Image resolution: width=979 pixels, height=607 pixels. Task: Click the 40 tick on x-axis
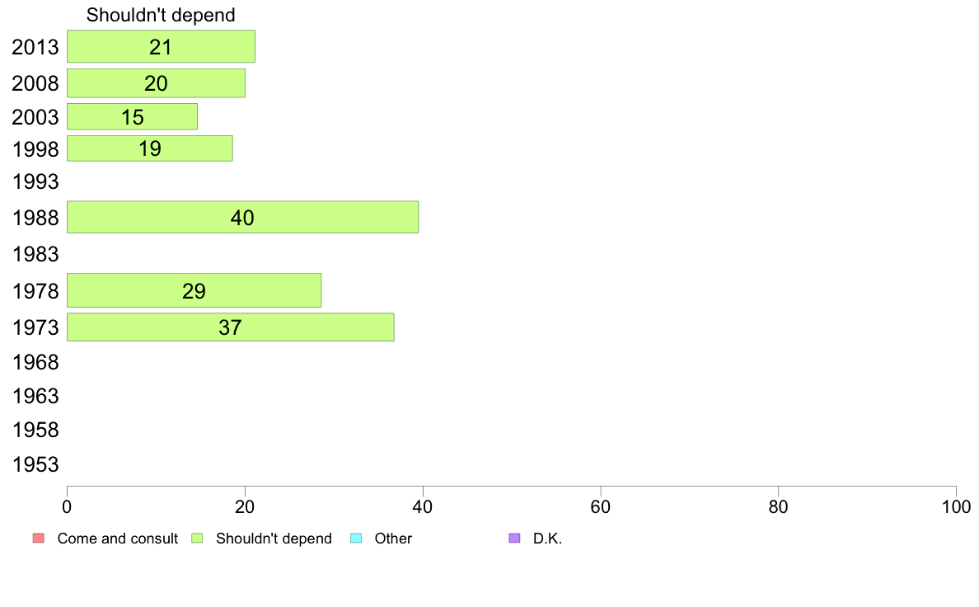423,504
